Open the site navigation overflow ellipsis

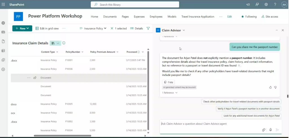(x=221, y=17)
